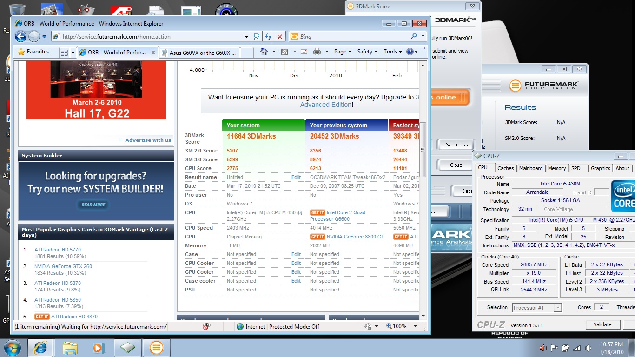Screen dimensions: 635x357
Task: Click Edit in the CPU Cooler row
Action: [x=296, y=263]
